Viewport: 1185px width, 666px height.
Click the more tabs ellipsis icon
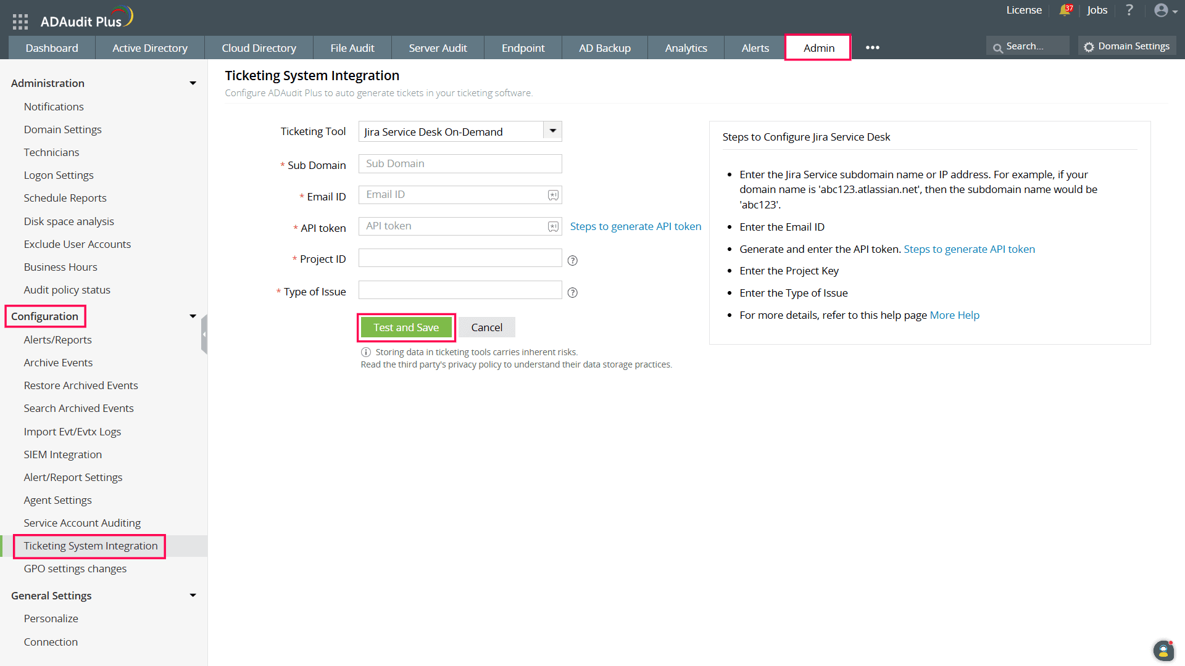coord(872,47)
